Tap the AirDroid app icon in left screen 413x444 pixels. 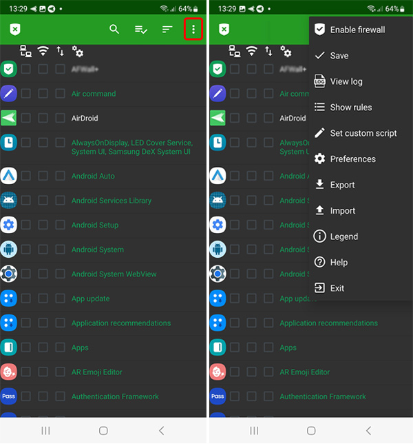[9, 118]
